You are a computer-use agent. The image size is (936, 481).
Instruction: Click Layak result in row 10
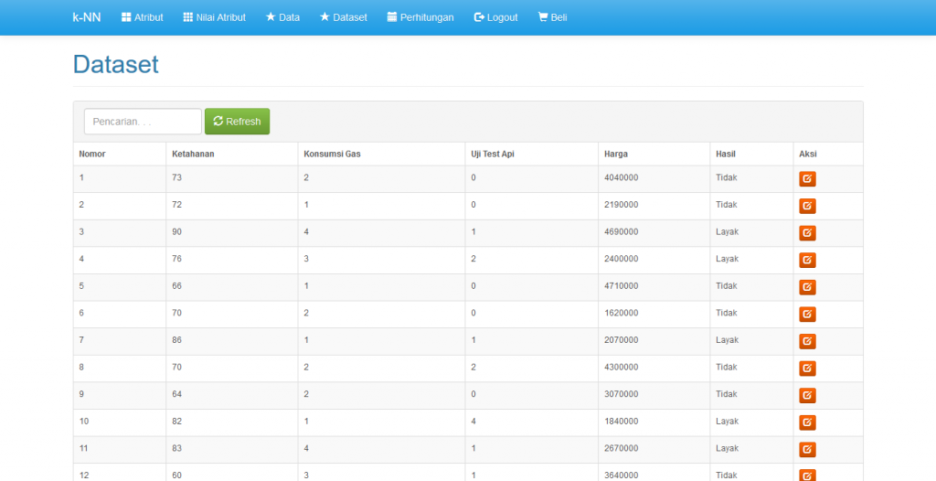pos(727,422)
